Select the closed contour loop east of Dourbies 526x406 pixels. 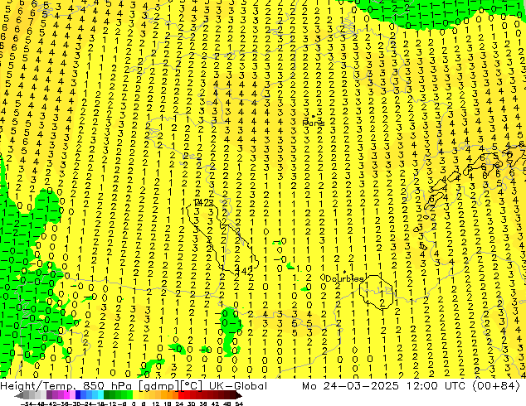[376, 291]
